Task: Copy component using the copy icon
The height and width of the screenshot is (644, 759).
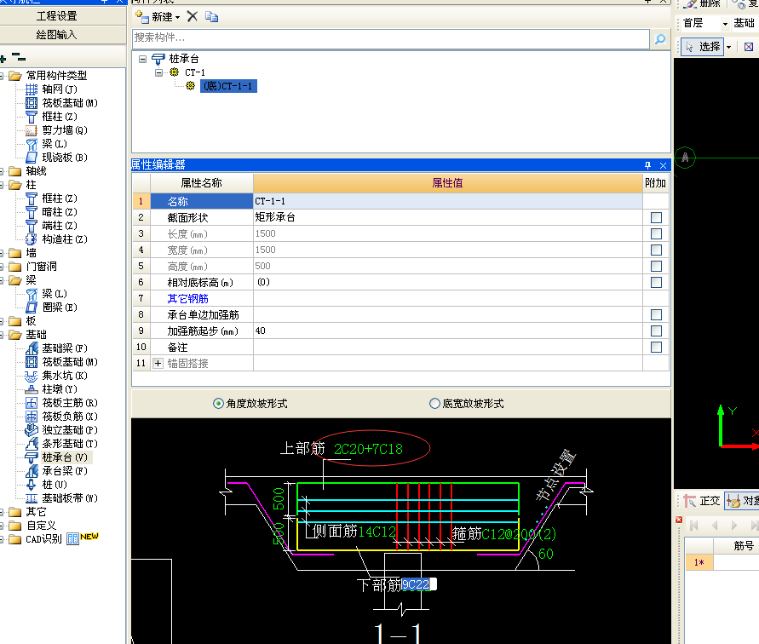Action: point(211,17)
